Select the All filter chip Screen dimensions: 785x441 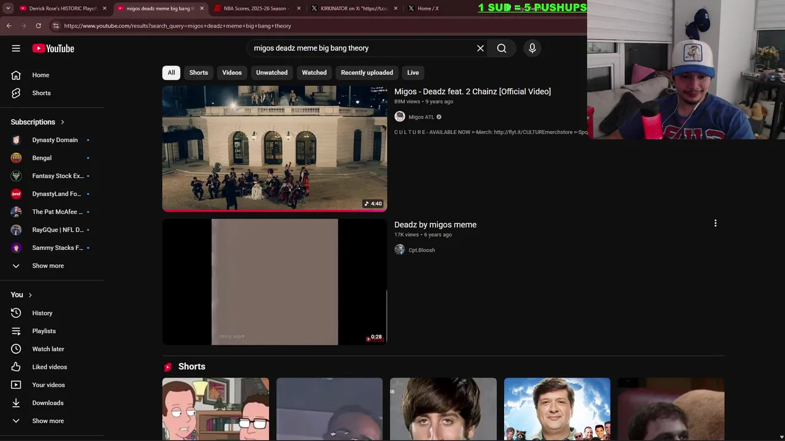pos(171,72)
